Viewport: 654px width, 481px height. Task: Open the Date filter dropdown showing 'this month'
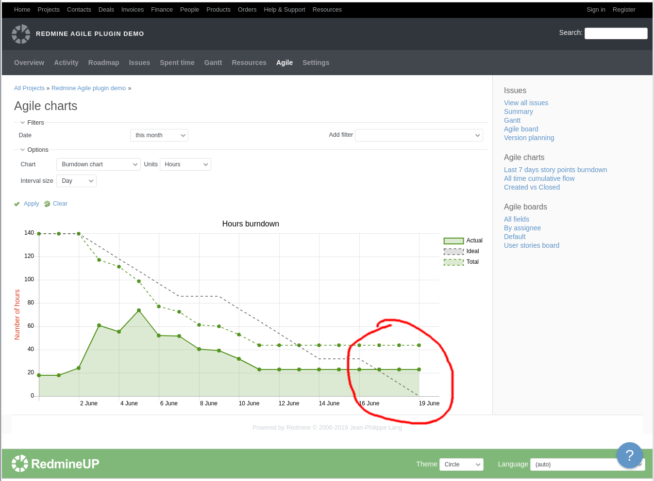point(159,135)
